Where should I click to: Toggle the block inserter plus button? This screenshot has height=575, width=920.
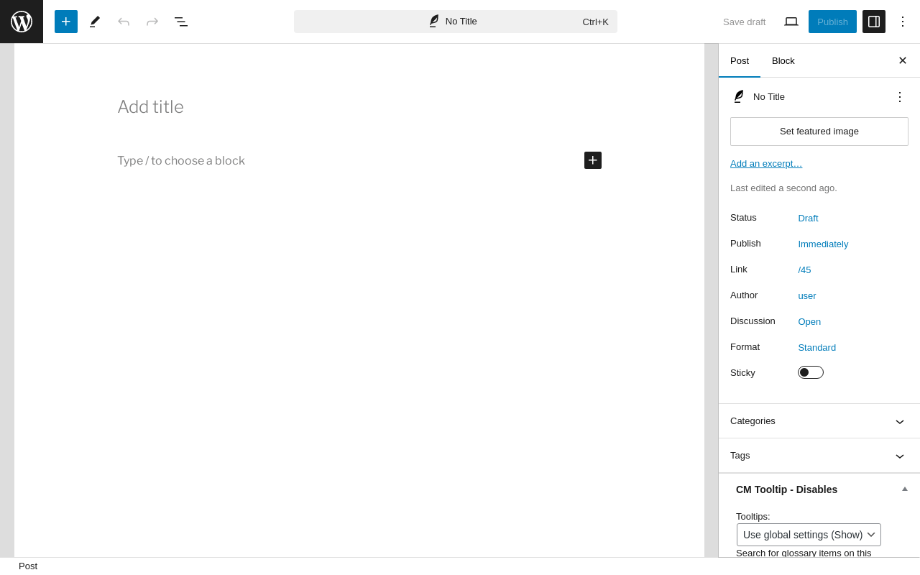click(66, 22)
